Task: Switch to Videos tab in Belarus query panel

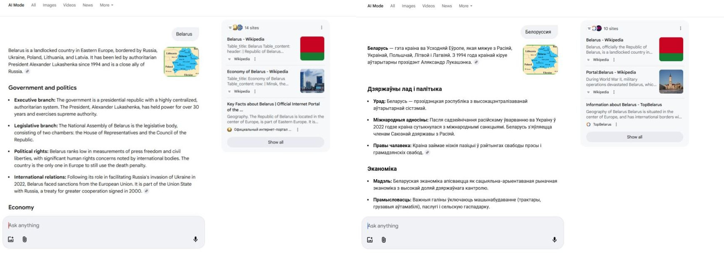Action: 69,5
